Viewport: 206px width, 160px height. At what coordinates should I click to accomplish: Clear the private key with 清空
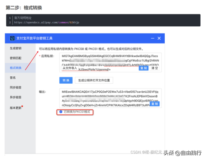(x=154, y=68)
